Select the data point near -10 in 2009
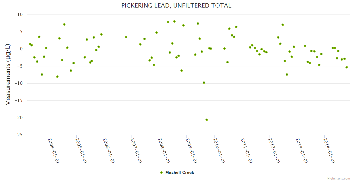 click(x=204, y=83)
